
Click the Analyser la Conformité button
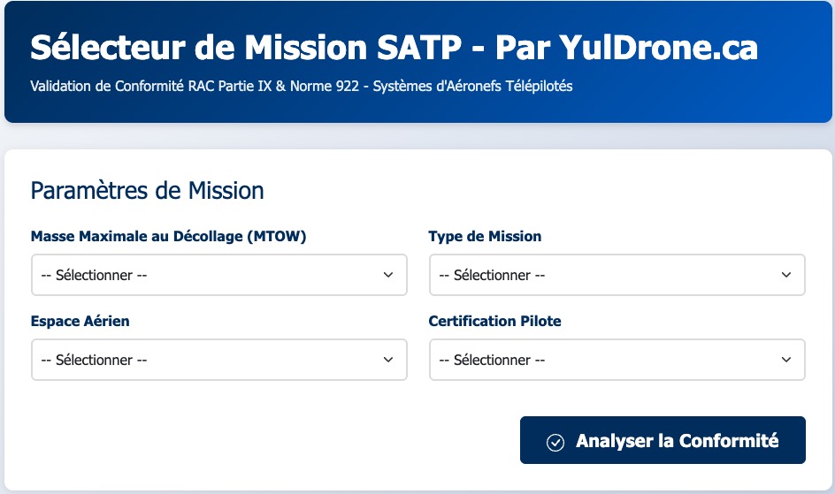pyautogui.click(x=663, y=440)
